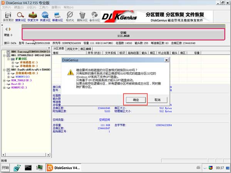Viewport: 231px width, 173px height.
Task: Collapse the HD1 ST500LT012 disk node
Action: tap(4, 55)
